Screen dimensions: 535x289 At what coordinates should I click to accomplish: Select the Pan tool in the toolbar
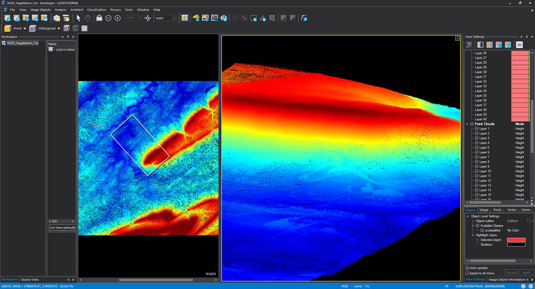tap(87, 18)
